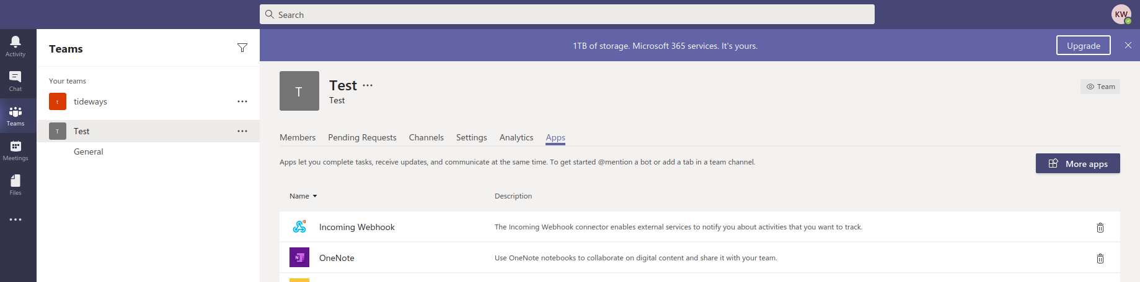Dismiss the storage upgrade banner
The height and width of the screenshot is (282, 1140).
point(1128,45)
